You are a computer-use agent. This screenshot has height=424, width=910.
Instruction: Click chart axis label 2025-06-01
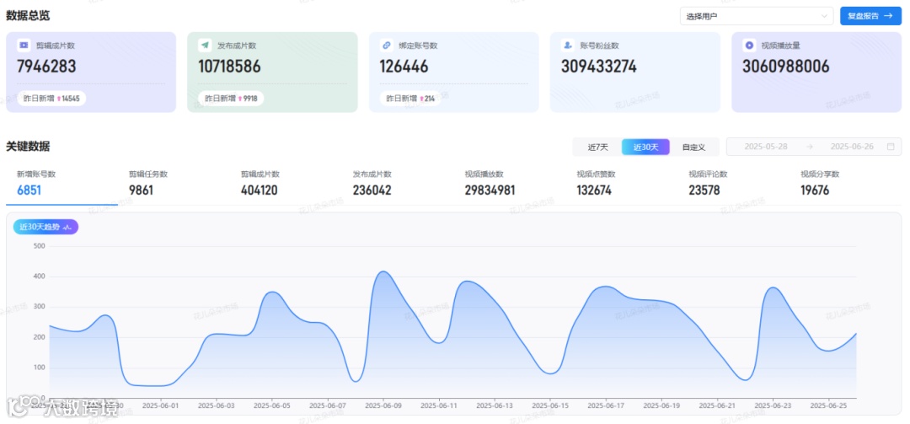coord(161,405)
